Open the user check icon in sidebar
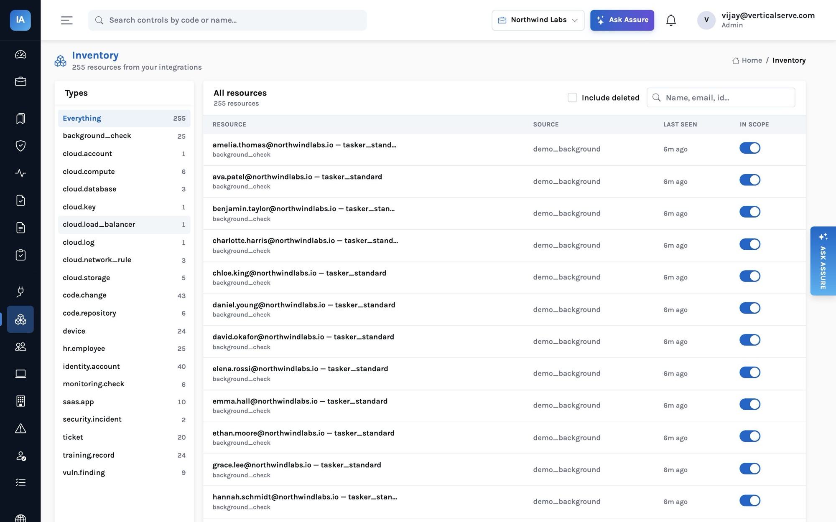The image size is (836, 522). coord(20,456)
